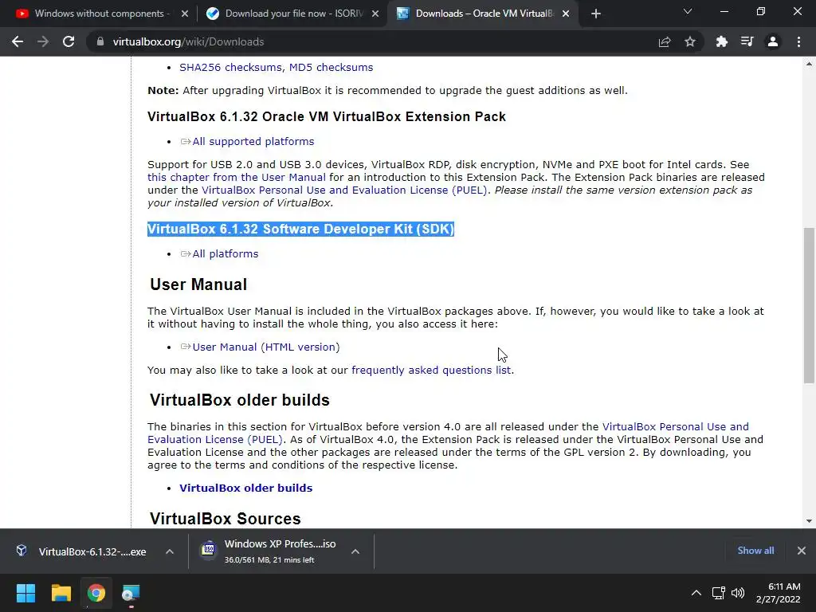Open the network status tray icon
Screen dimensions: 816x612
pyautogui.click(x=719, y=593)
